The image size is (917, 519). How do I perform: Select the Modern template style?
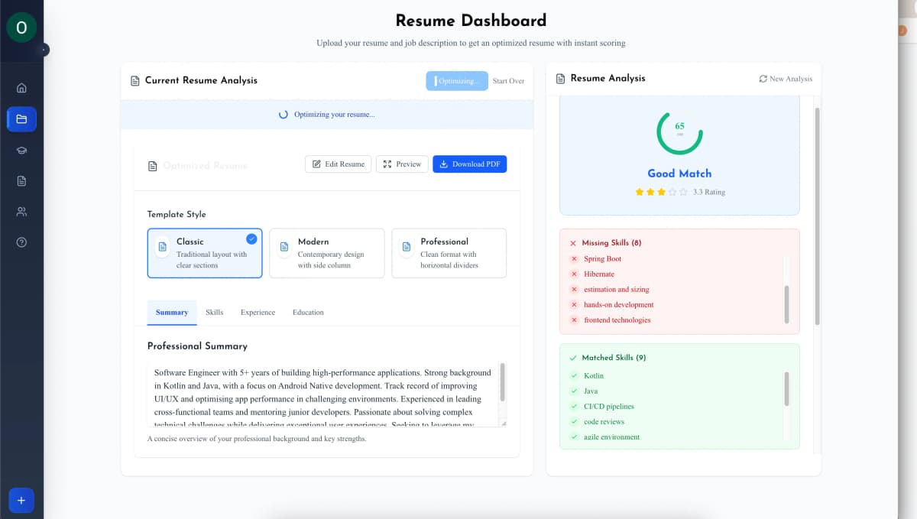[x=326, y=253]
